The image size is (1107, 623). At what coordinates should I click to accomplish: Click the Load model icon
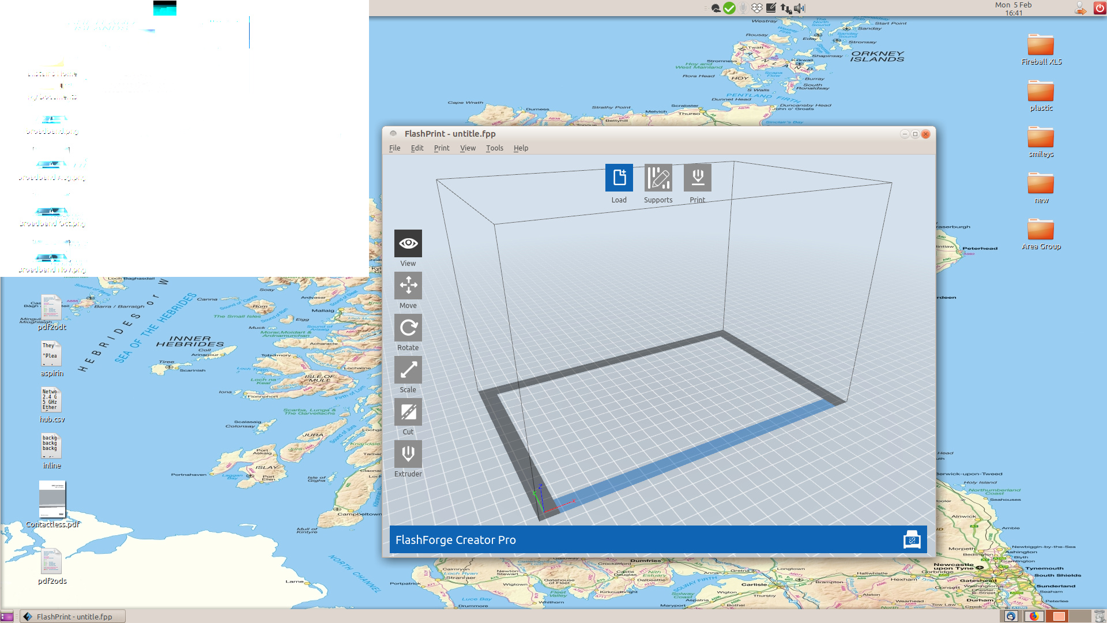coord(619,178)
